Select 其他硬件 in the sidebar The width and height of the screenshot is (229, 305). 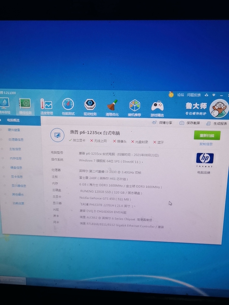(x=18, y=194)
